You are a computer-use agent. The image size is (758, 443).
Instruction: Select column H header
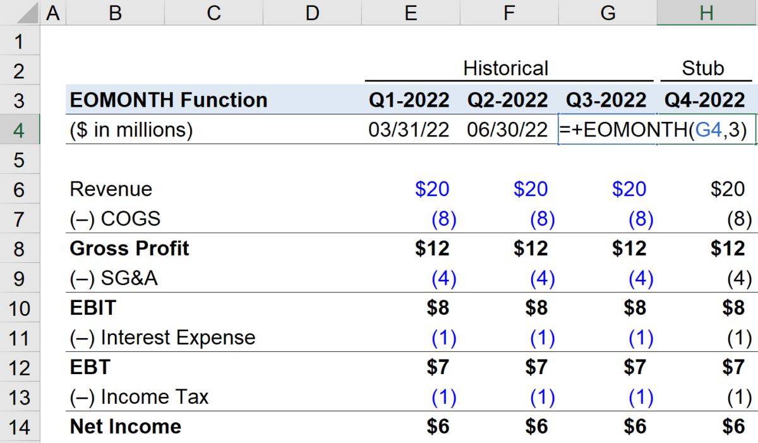click(x=706, y=11)
